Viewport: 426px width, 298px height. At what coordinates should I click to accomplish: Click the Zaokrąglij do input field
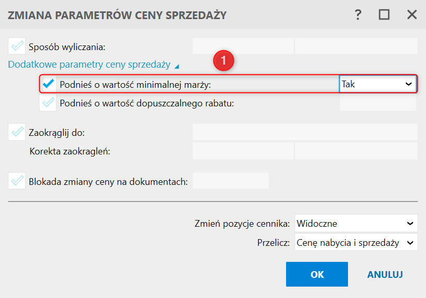tap(305, 133)
